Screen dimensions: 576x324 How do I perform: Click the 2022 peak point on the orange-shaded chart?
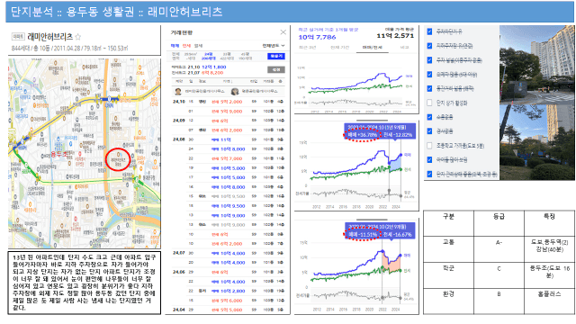pyautogui.click(x=382, y=251)
